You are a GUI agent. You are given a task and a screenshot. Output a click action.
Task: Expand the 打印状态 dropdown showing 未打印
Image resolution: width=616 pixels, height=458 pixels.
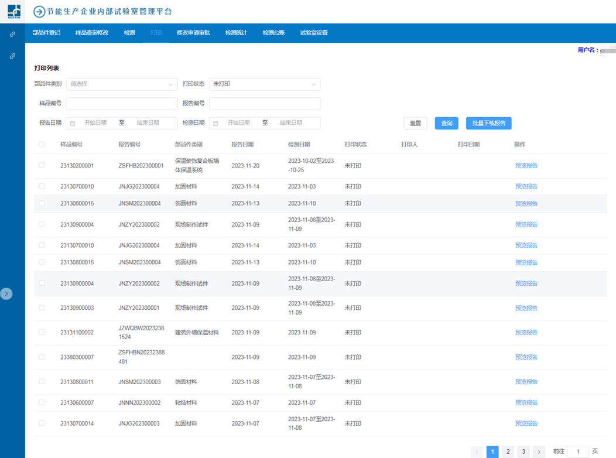(264, 84)
